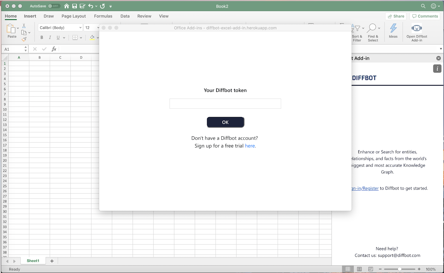Click the zoom slider handle
444x273 pixels.
[x=400, y=269]
